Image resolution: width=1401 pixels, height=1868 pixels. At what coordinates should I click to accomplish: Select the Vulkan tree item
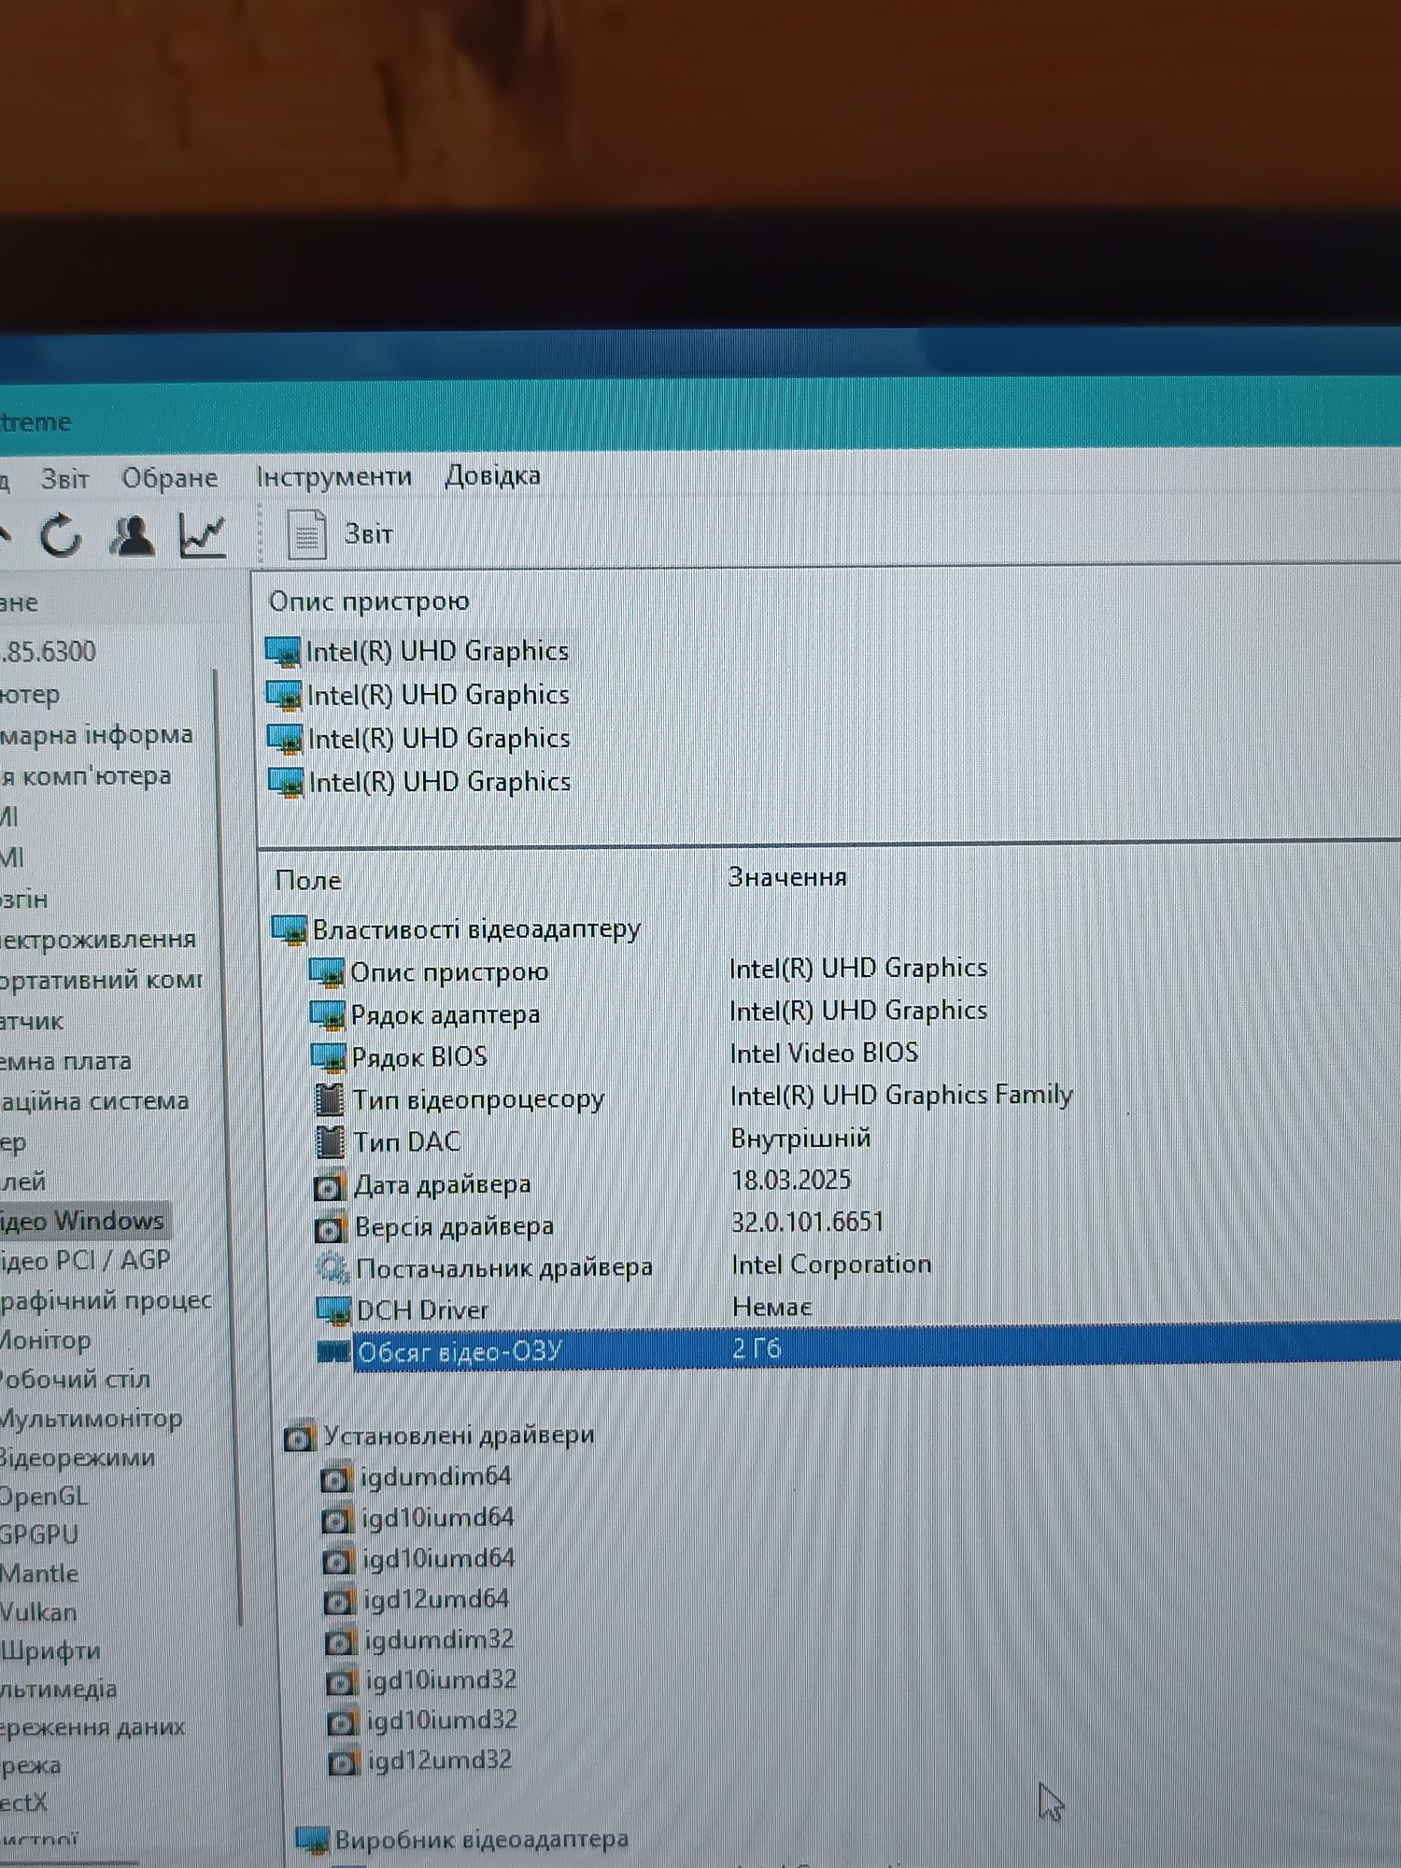coord(38,1613)
